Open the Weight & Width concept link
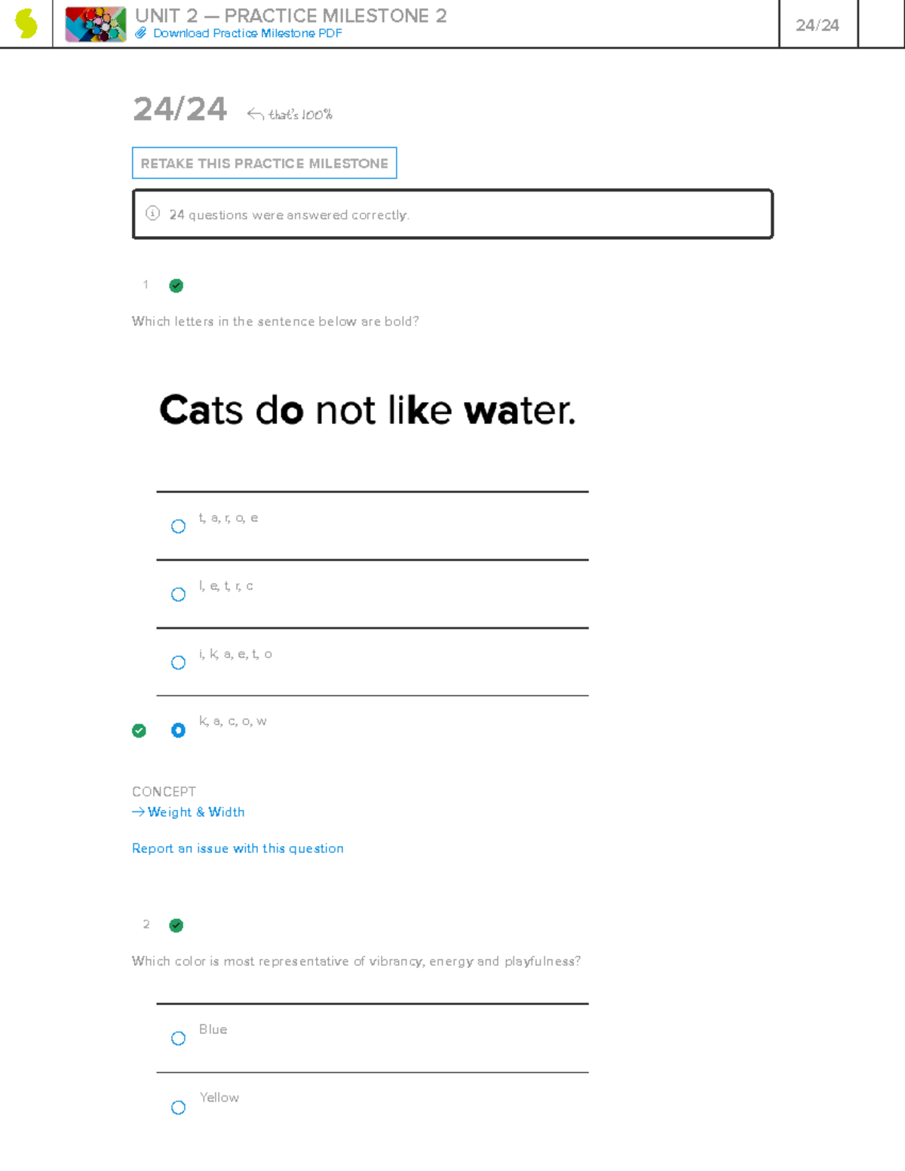The image size is (905, 1171). click(x=196, y=812)
